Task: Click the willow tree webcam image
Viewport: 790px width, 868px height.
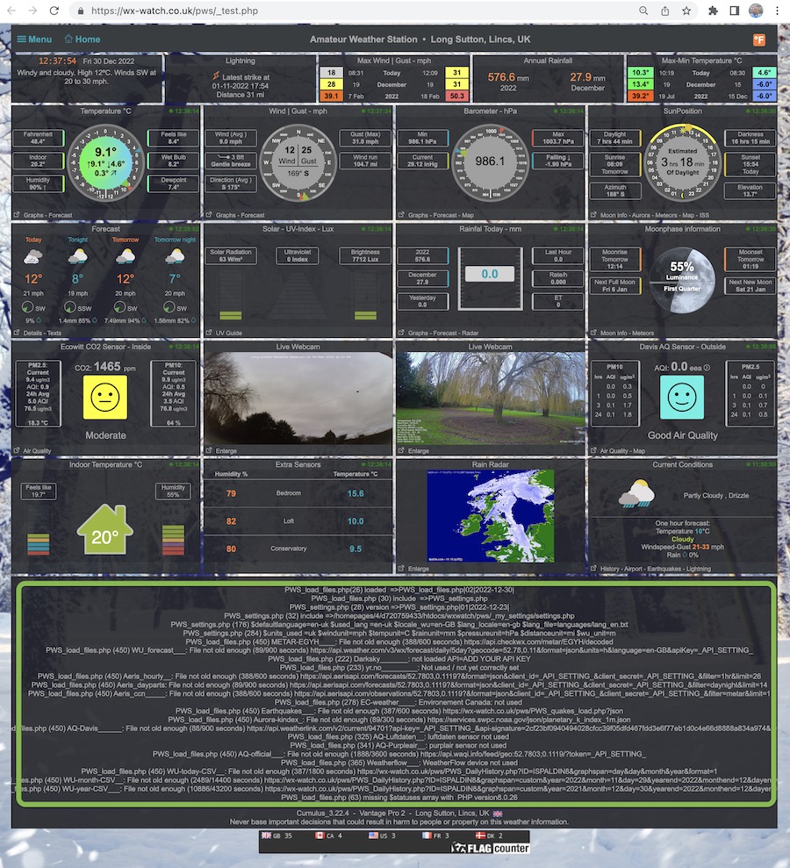Action: point(490,398)
